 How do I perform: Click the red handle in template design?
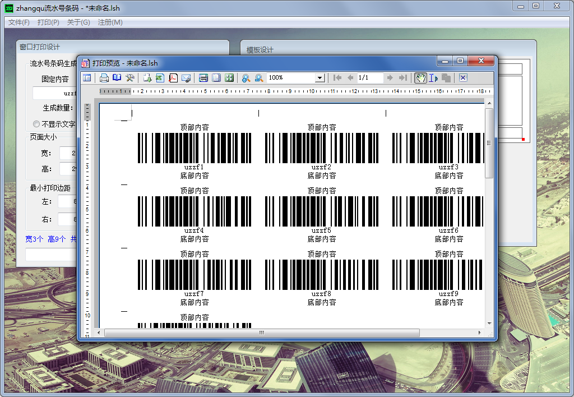coord(523,139)
